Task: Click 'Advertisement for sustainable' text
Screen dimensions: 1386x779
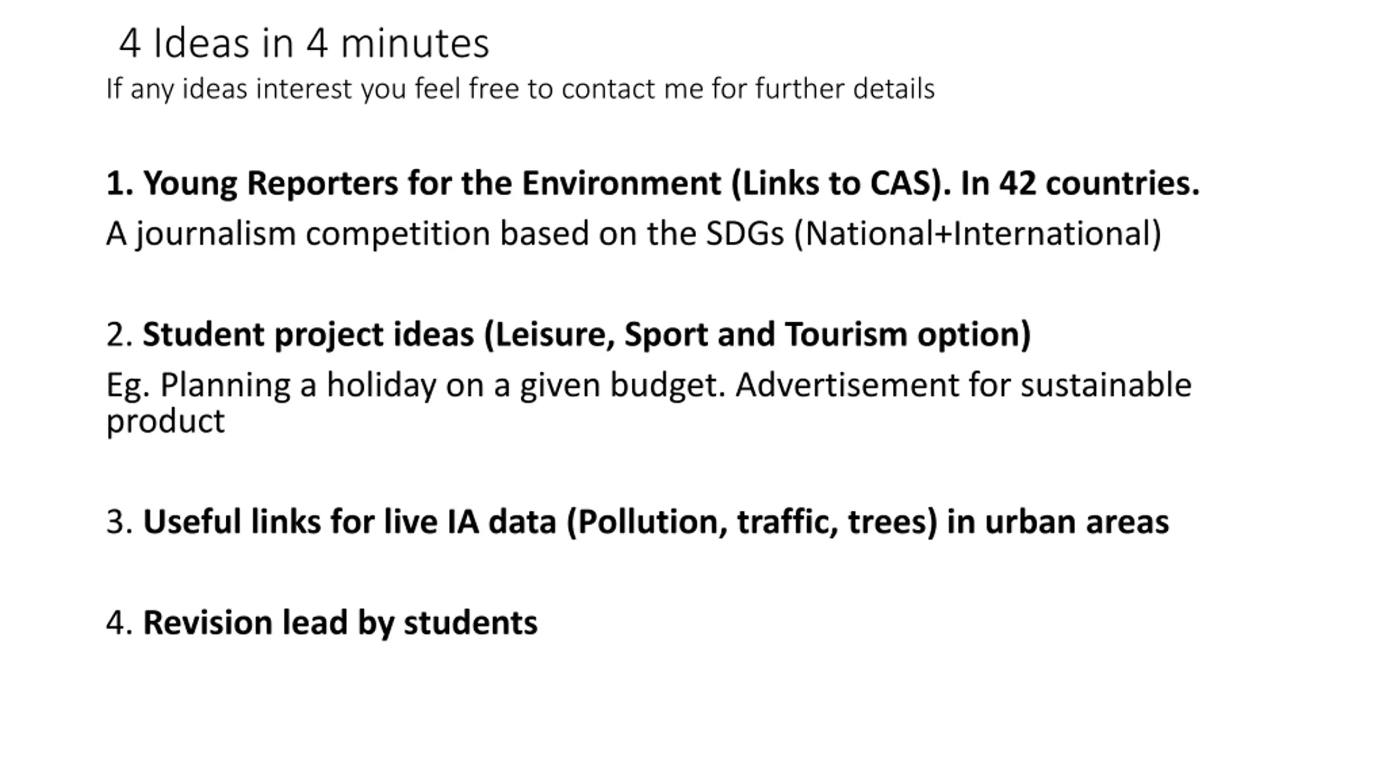Action: pos(964,385)
